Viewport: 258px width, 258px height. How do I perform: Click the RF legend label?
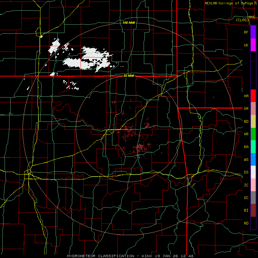click(x=246, y=32)
